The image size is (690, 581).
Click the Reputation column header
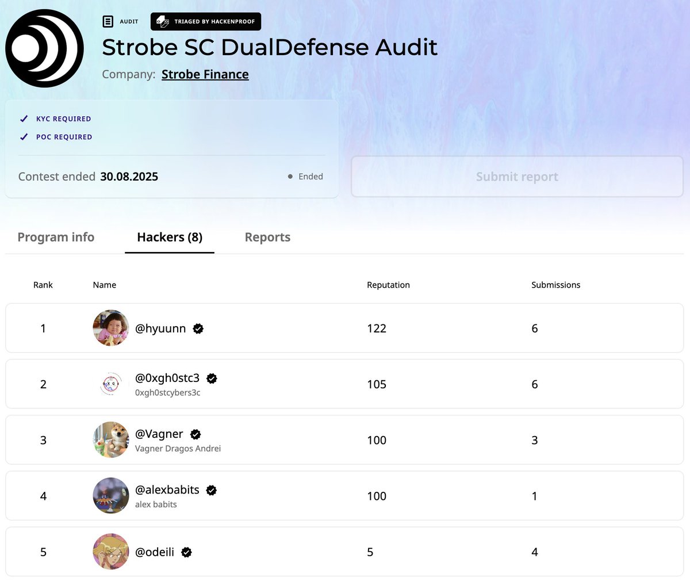point(388,285)
